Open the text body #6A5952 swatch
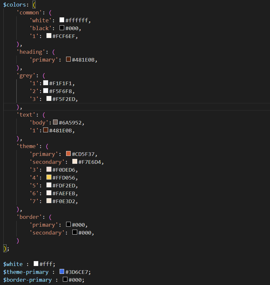Image resolution: width=270 pixels, height=285 pixels. pos(55,123)
